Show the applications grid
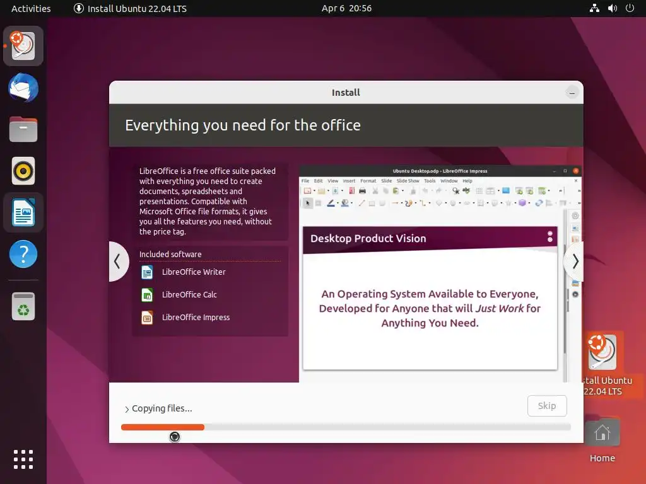646x484 pixels. point(23,459)
